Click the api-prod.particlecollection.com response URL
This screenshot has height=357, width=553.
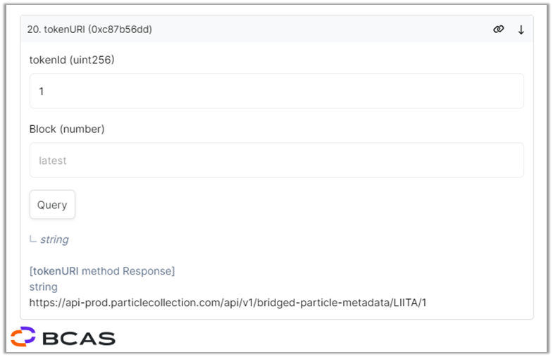[228, 302]
